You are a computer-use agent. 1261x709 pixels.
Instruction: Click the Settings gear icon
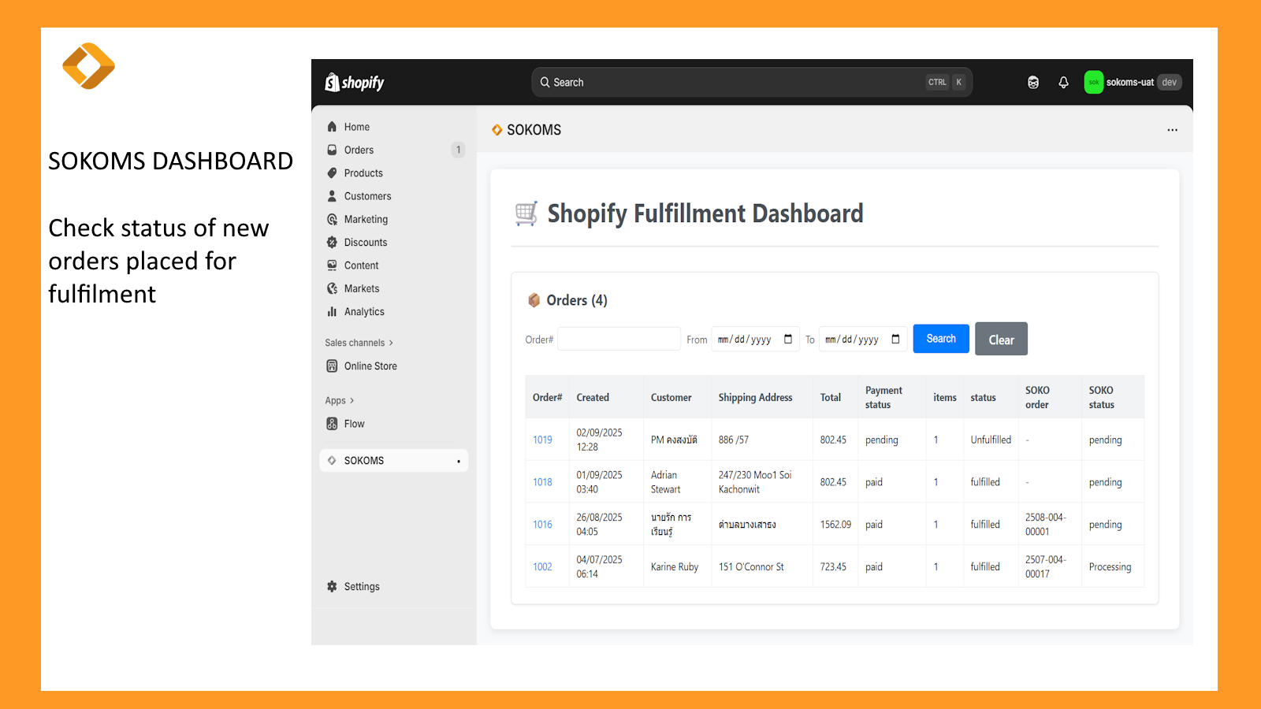(332, 587)
